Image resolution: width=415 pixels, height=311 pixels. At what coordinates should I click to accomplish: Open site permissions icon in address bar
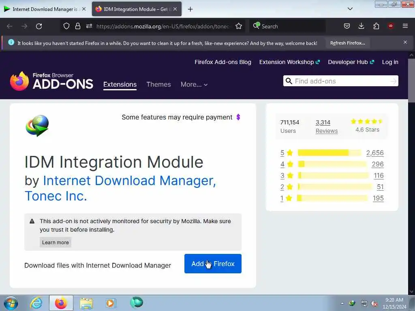point(89,26)
